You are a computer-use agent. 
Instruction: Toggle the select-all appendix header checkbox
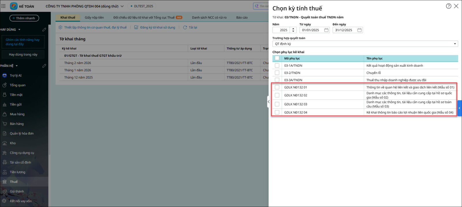pyautogui.click(x=277, y=58)
